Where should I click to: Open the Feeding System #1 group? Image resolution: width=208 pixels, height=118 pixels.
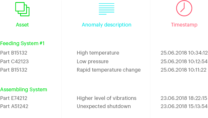click(x=22, y=44)
